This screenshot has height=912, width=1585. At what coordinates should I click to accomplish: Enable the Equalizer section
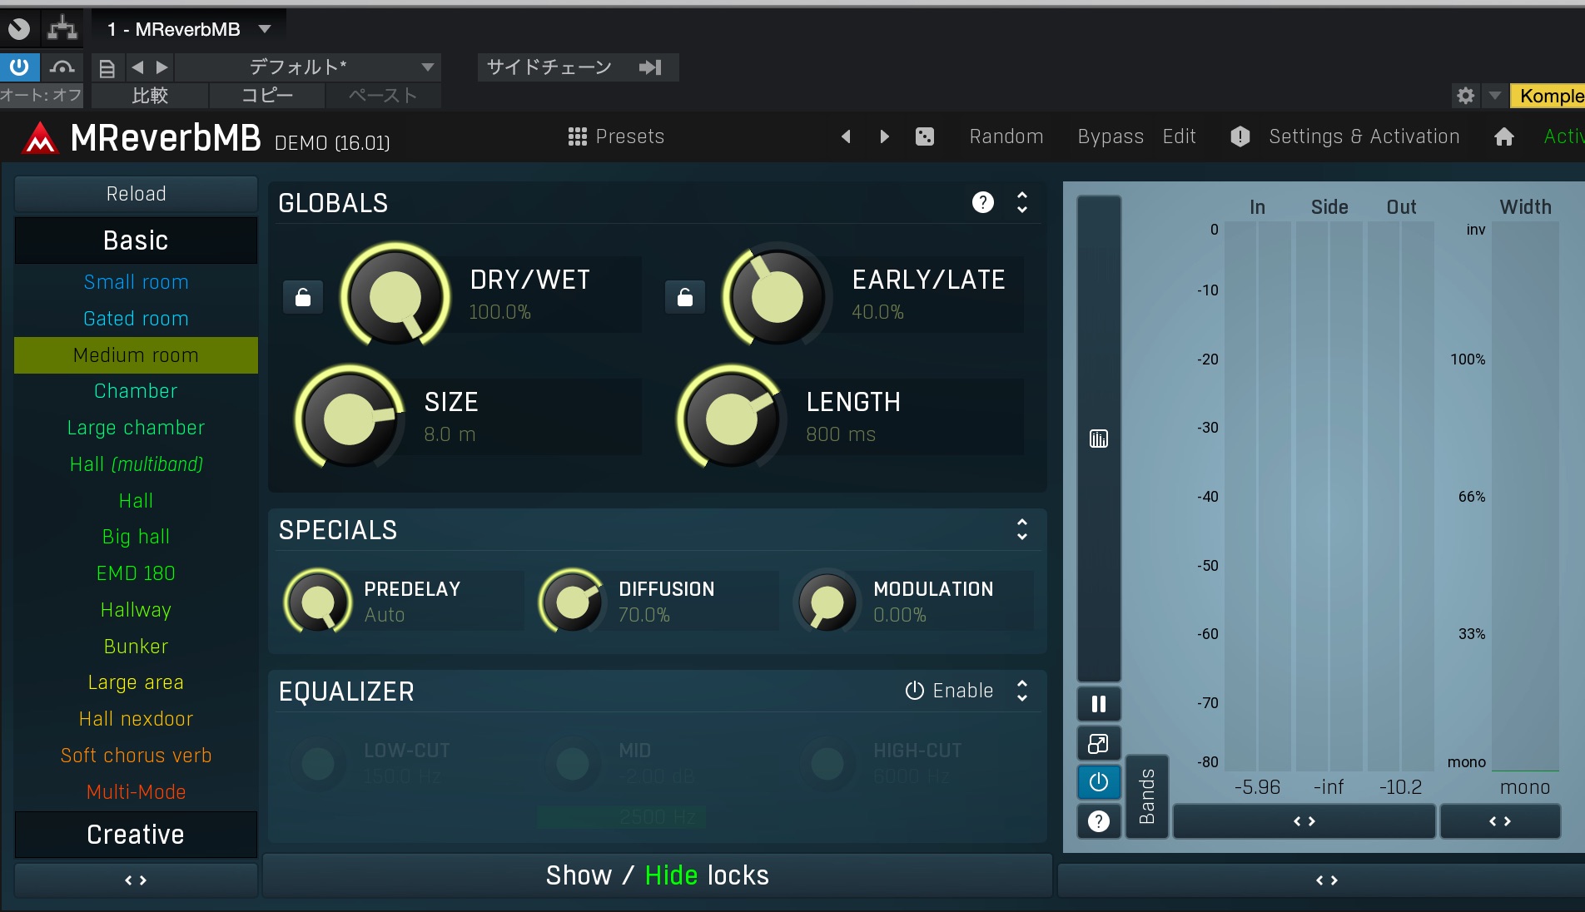click(949, 691)
